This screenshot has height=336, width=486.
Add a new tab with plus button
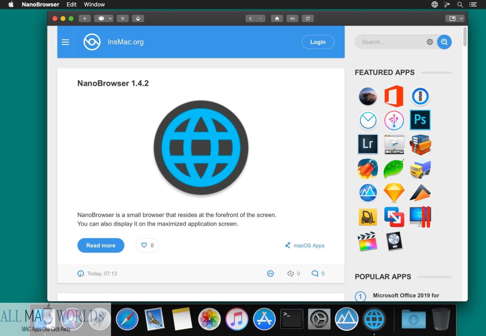pyautogui.click(x=84, y=18)
